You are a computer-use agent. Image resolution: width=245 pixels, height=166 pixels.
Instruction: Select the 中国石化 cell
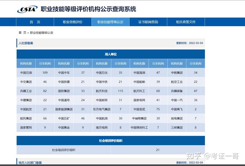102,72
